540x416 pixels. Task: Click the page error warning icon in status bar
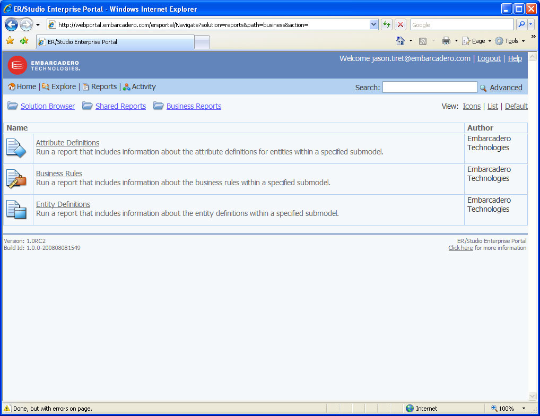7,409
